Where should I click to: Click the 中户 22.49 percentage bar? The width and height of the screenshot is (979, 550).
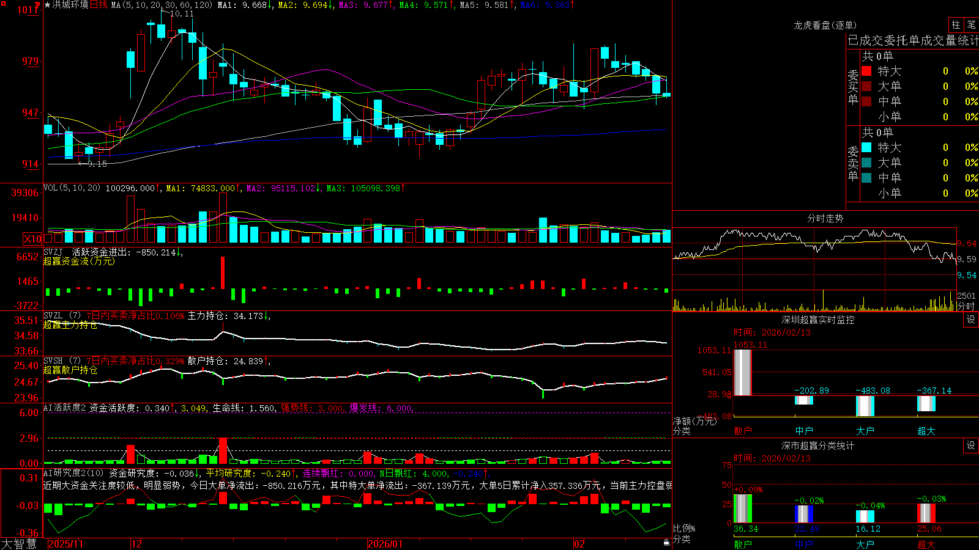click(804, 514)
